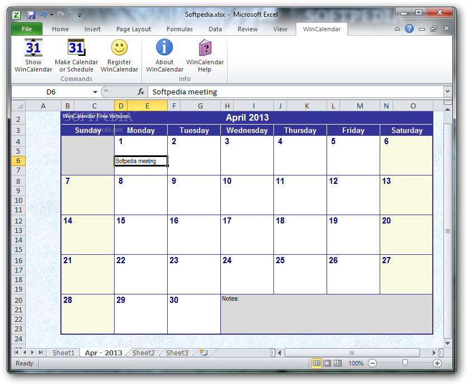Viewport: 468px width, 385px height.
Task: Click the Wednesday column heading
Action: (247, 130)
